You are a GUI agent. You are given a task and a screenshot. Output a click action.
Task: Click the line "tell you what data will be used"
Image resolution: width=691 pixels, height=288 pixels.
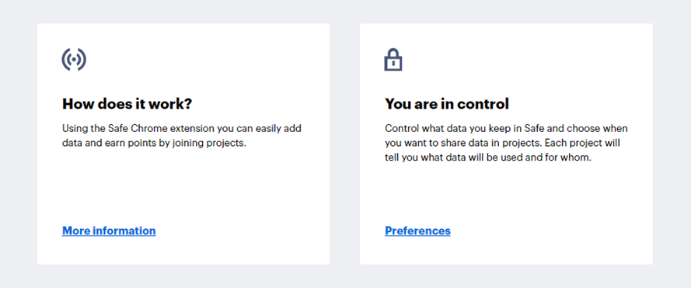click(487, 158)
